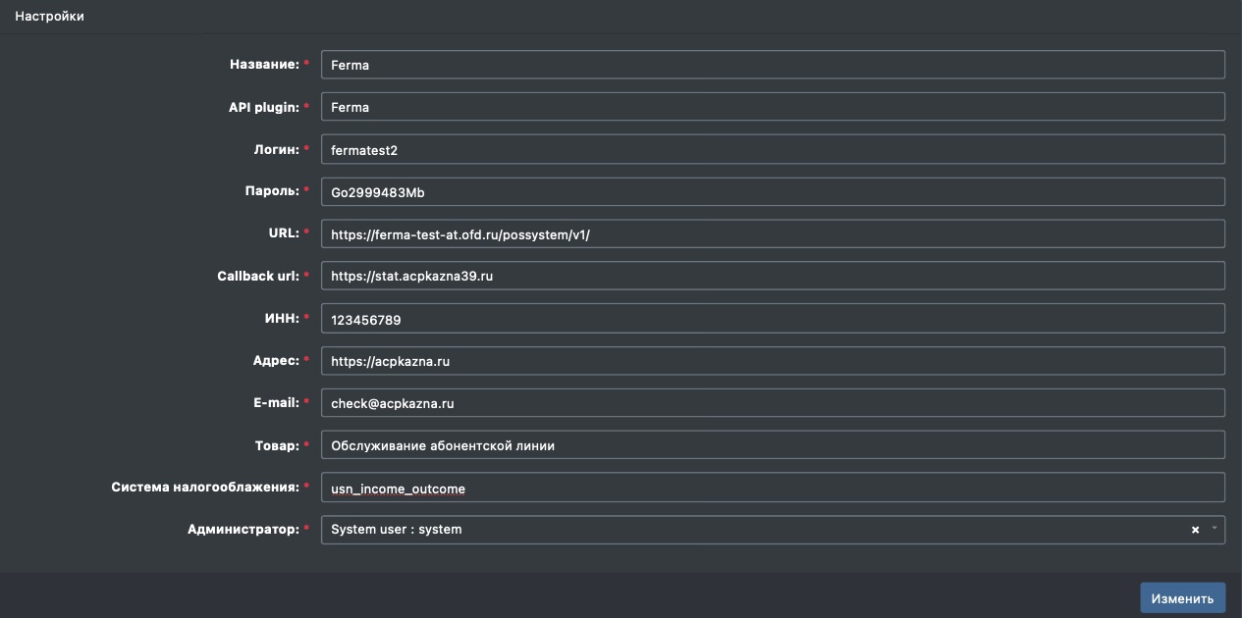Viewport: 1242px width, 618px height.
Task: Click the 'Система налогообложения:' label
Action: (204, 488)
